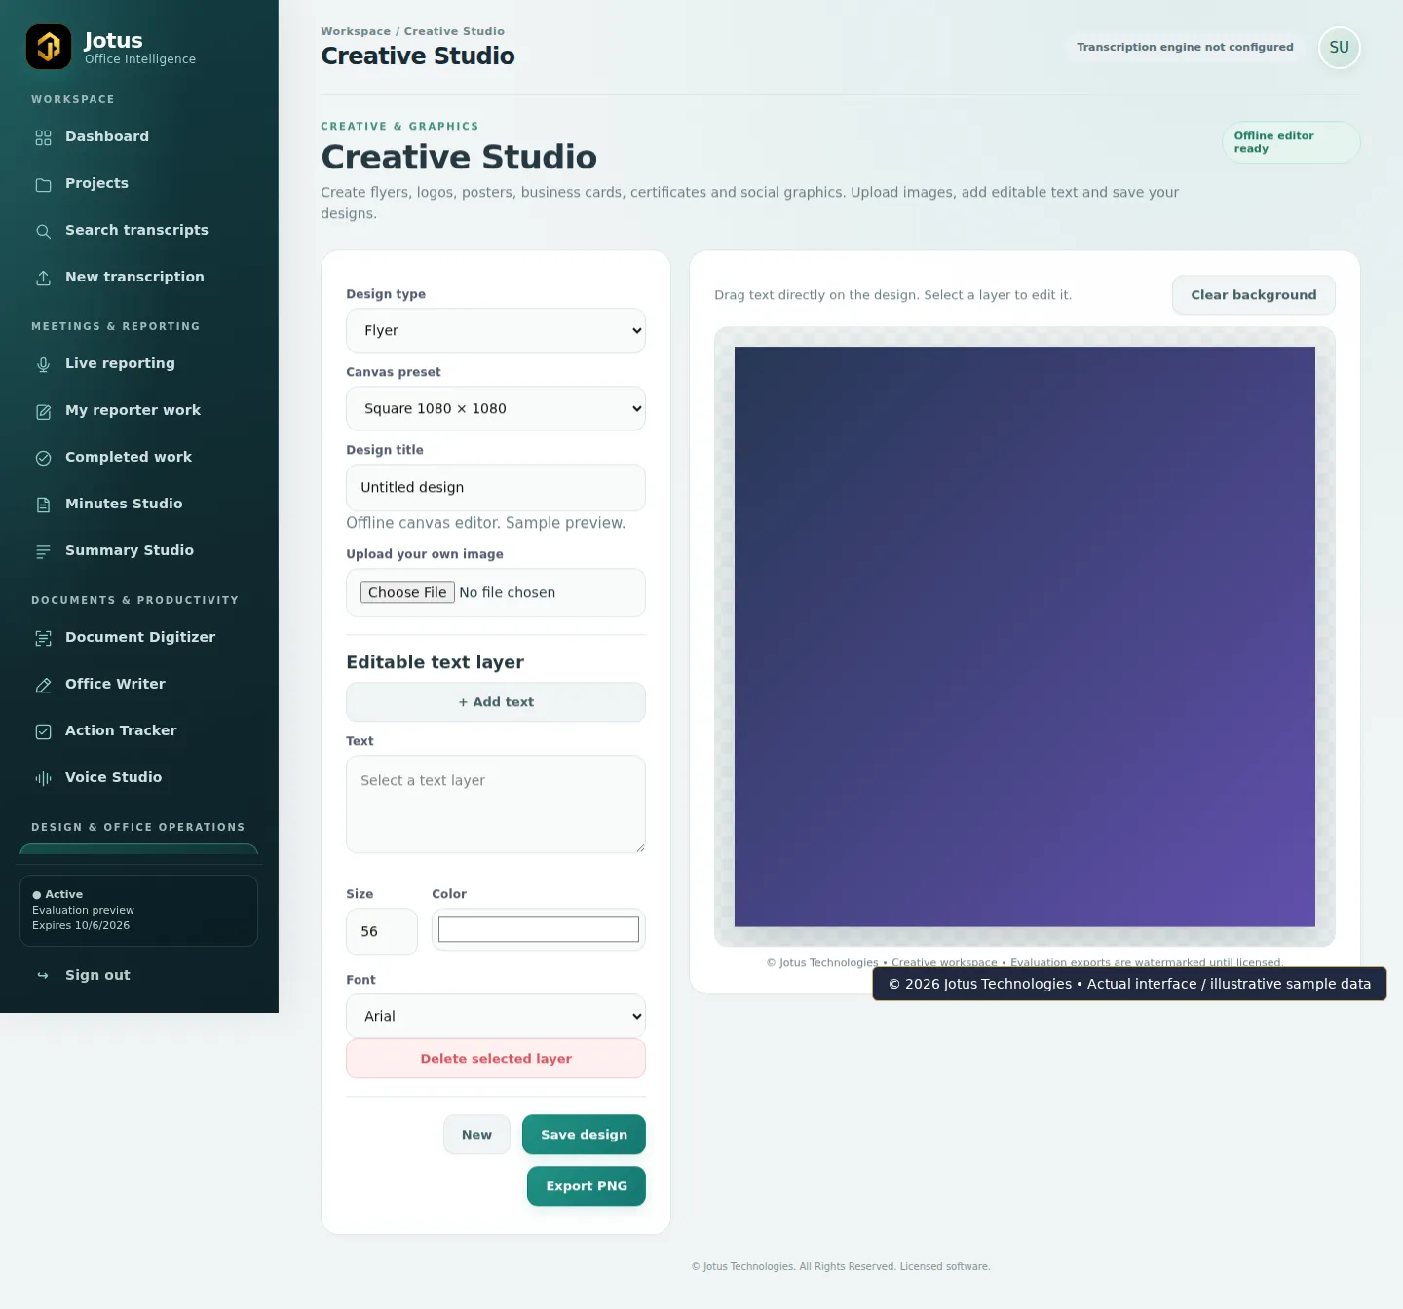
Task: Click the Voice Studio waveform icon
Action: 43,778
